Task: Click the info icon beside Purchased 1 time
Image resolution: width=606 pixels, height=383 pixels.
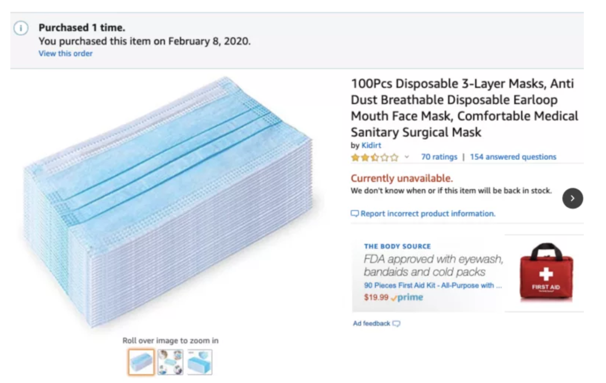Action: click(21, 28)
